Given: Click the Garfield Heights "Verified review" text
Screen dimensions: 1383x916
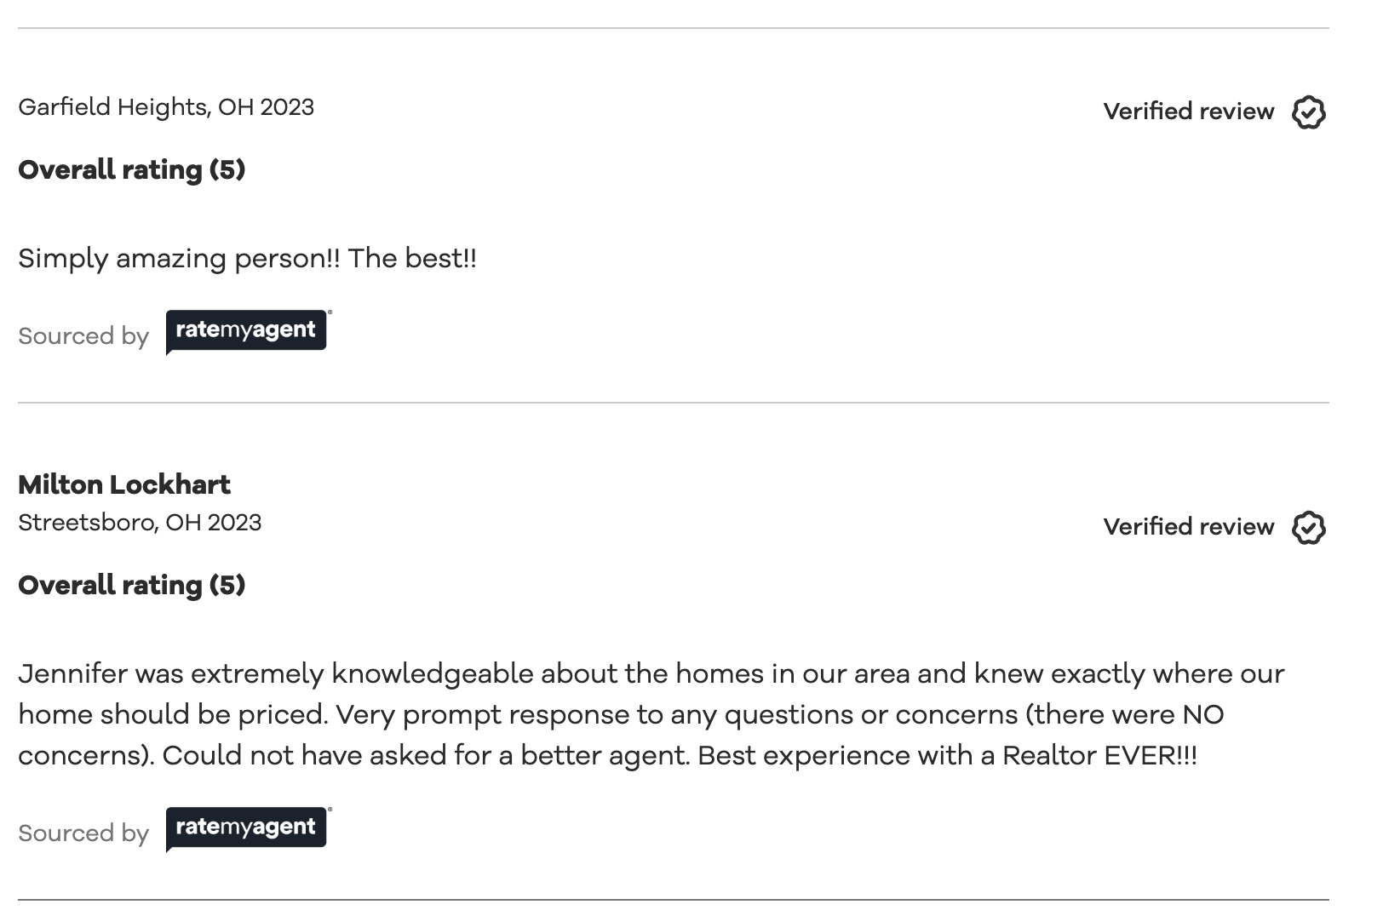Looking at the screenshot, I should (x=1188, y=112).
